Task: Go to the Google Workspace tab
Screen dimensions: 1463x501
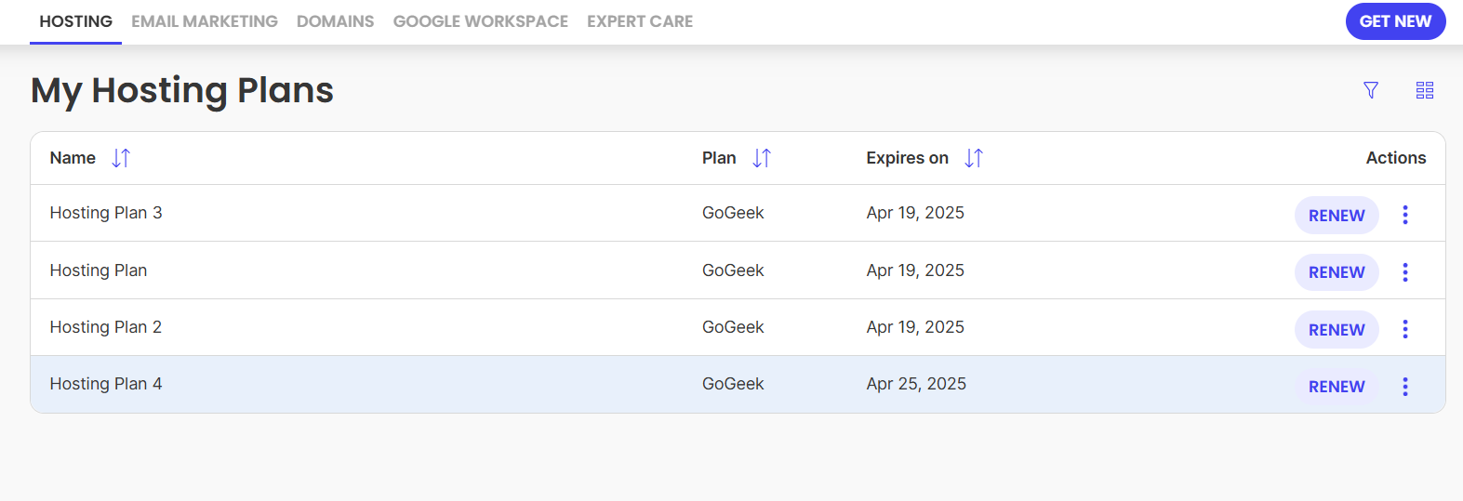Action: (x=480, y=21)
